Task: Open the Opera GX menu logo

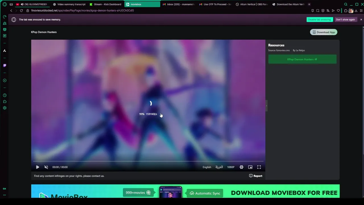Action: click(5, 4)
